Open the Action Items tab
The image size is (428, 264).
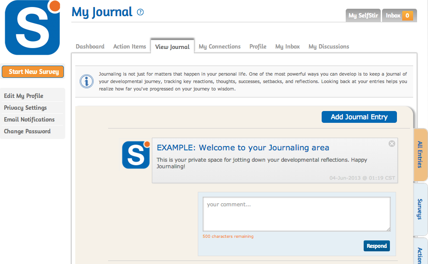130,46
